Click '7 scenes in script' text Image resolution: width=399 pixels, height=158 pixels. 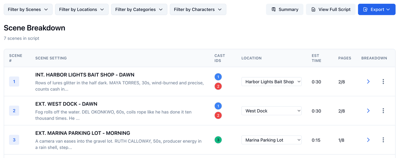(x=22, y=39)
